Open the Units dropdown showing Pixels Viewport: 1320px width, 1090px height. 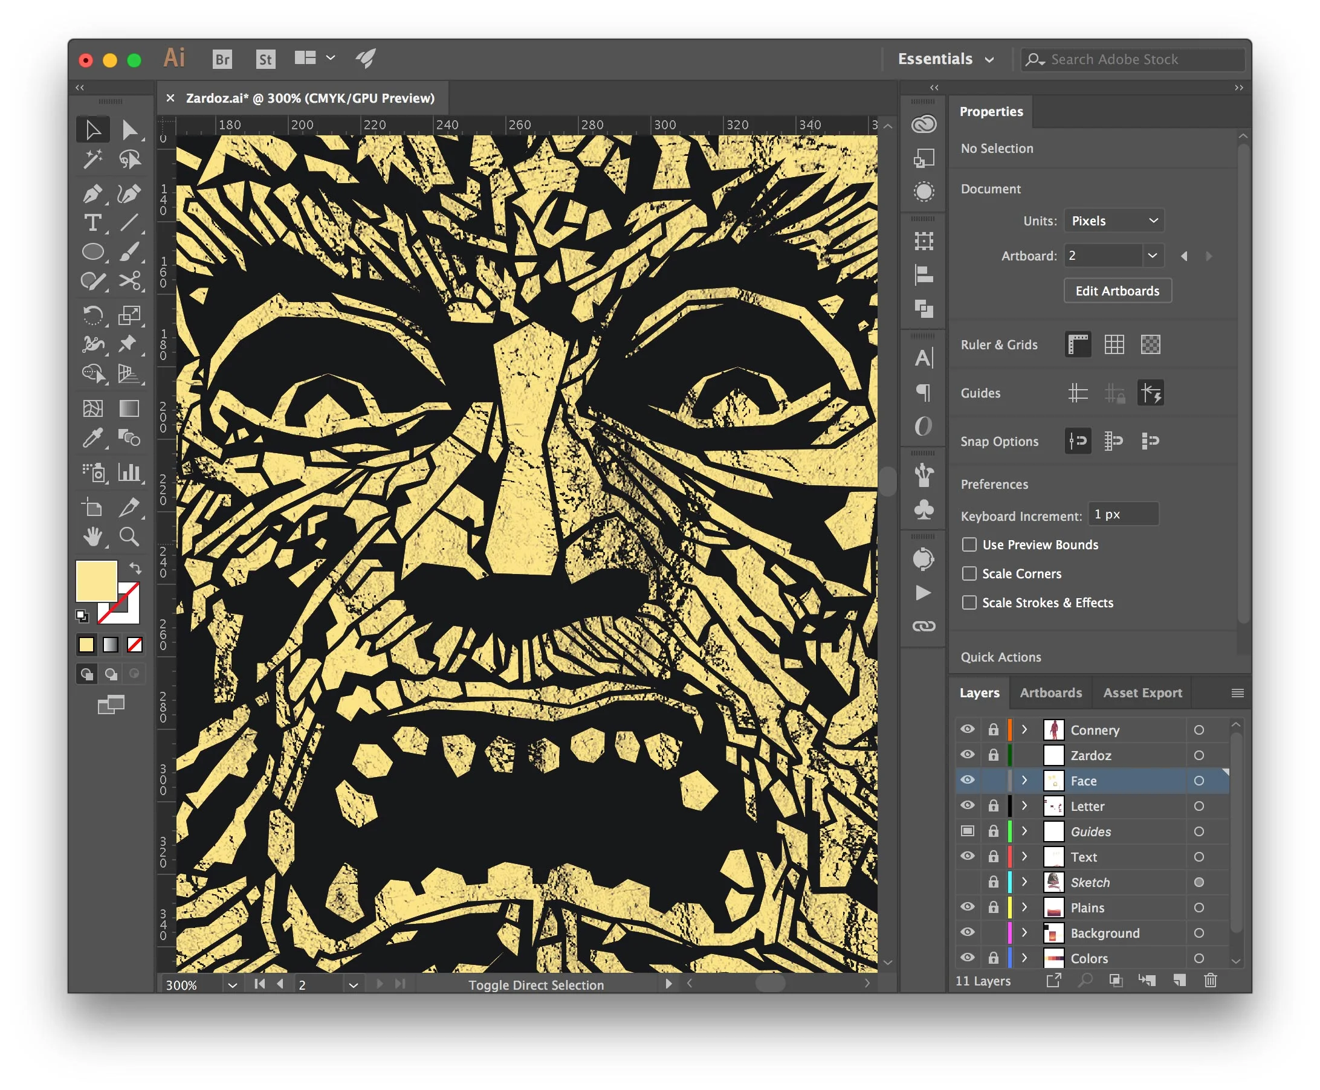(1114, 221)
